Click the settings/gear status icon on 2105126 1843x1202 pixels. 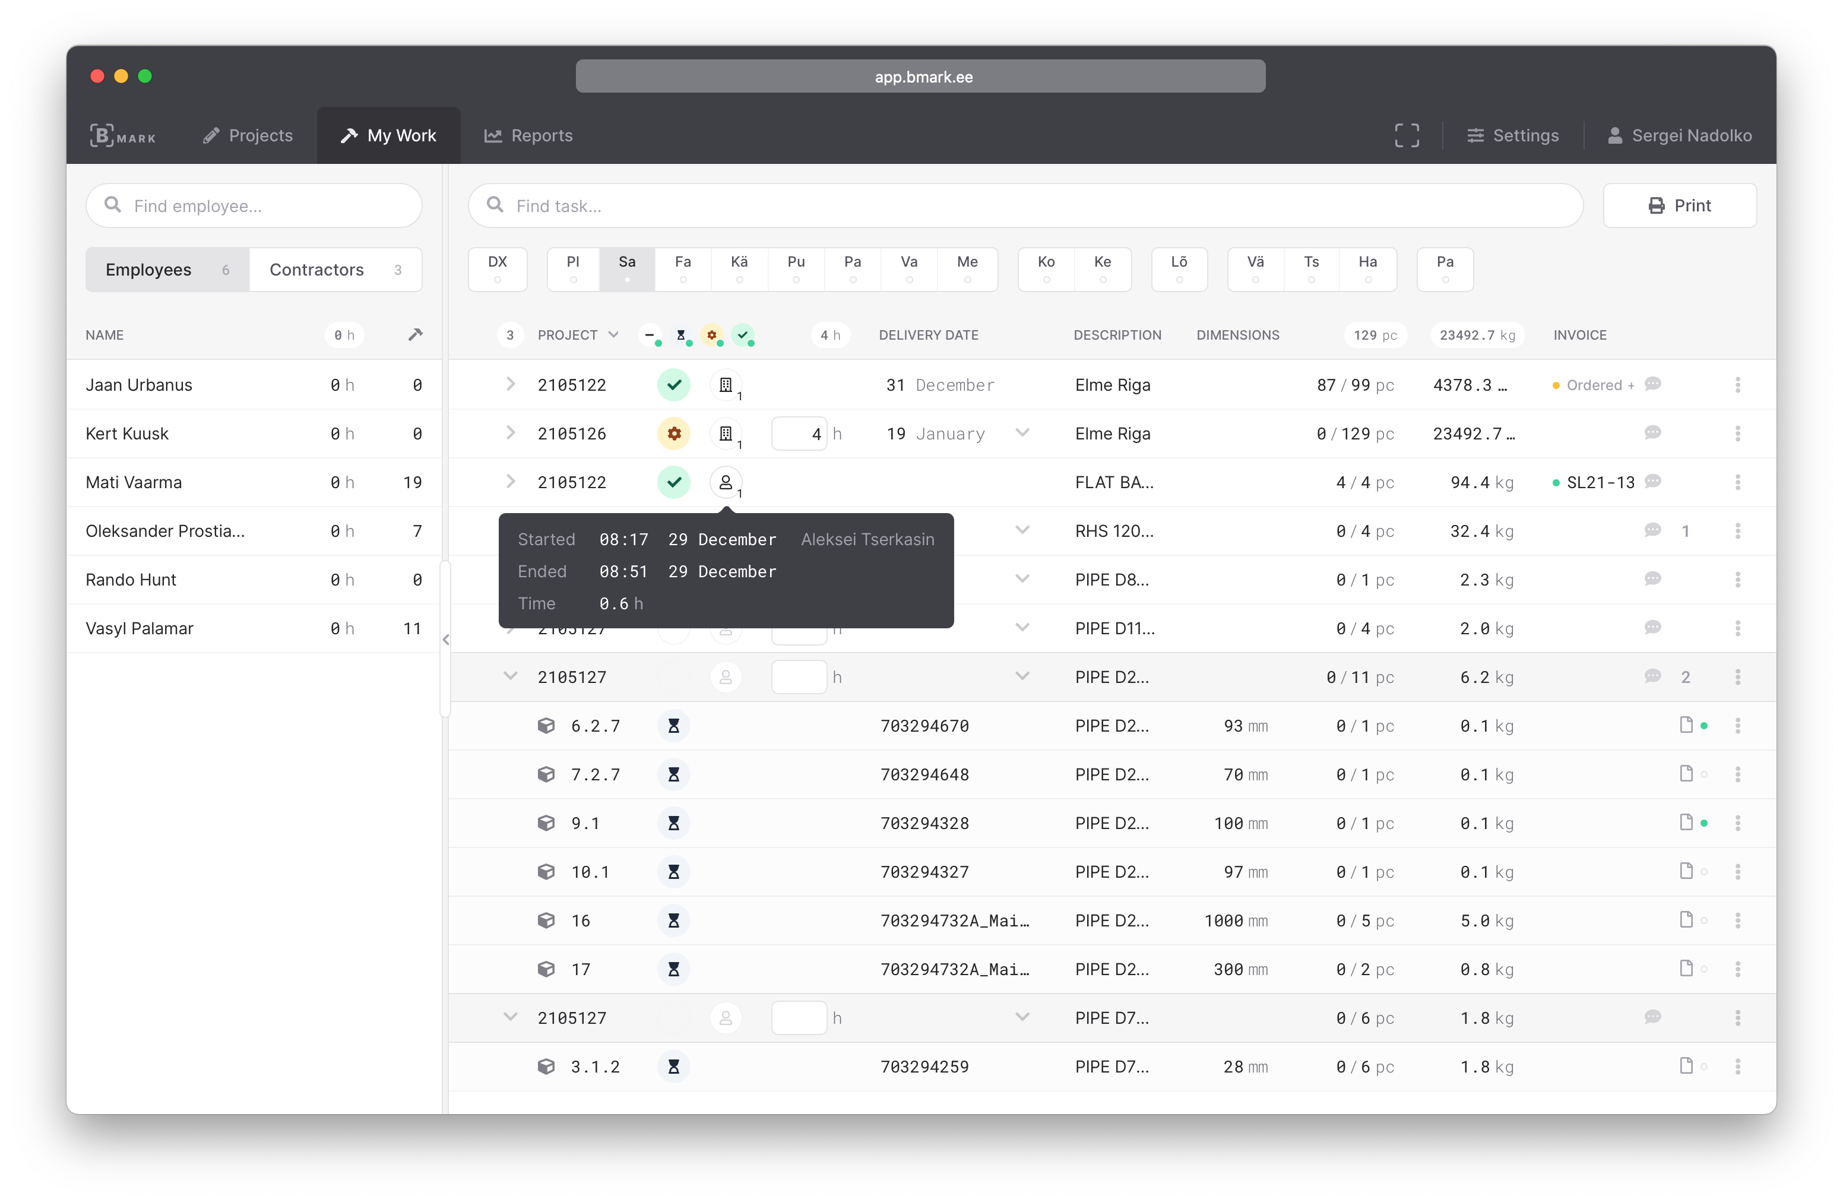pos(672,432)
